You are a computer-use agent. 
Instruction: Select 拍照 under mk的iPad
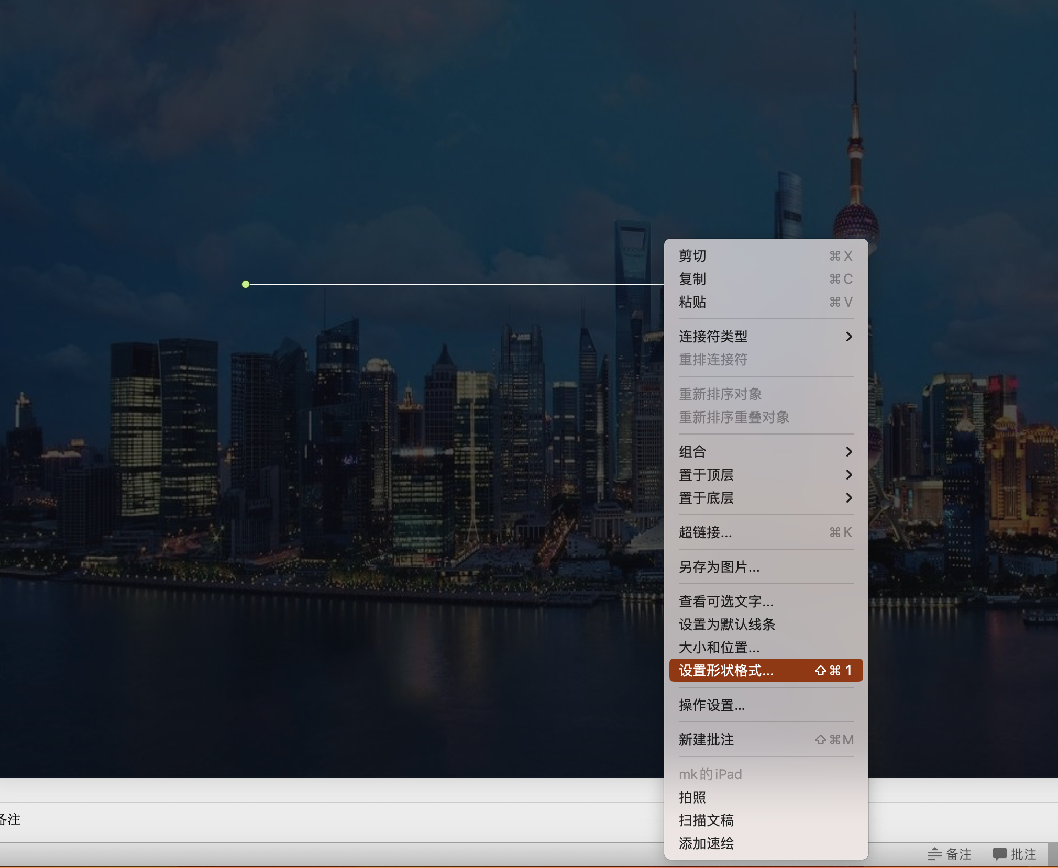(692, 797)
